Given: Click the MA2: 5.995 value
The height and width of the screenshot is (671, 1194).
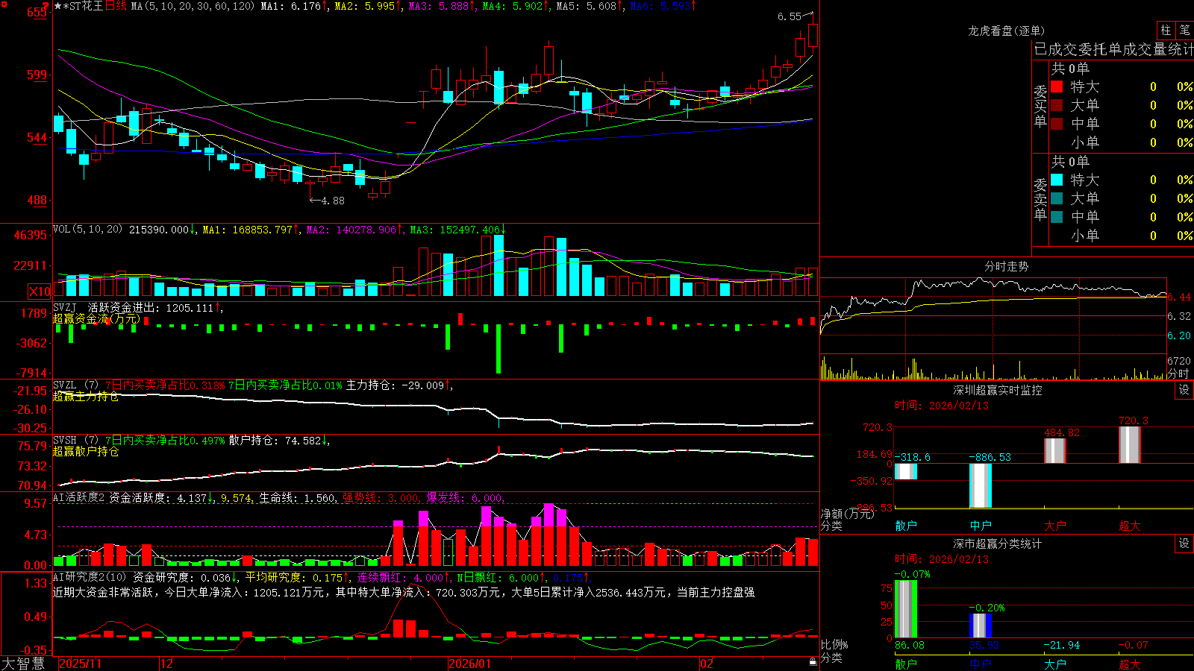Looking at the screenshot, I should [x=366, y=6].
